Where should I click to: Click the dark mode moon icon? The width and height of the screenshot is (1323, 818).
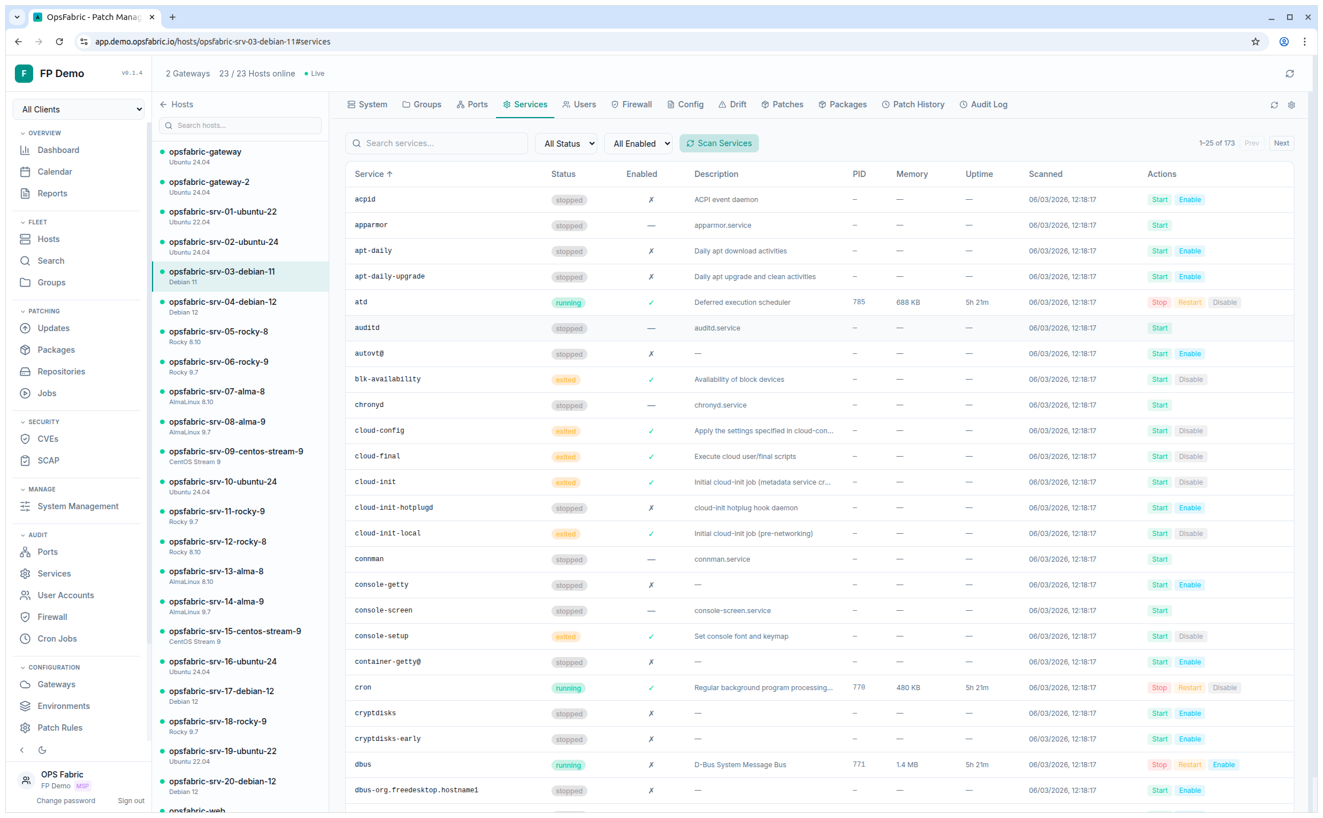(x=42, y=750)
